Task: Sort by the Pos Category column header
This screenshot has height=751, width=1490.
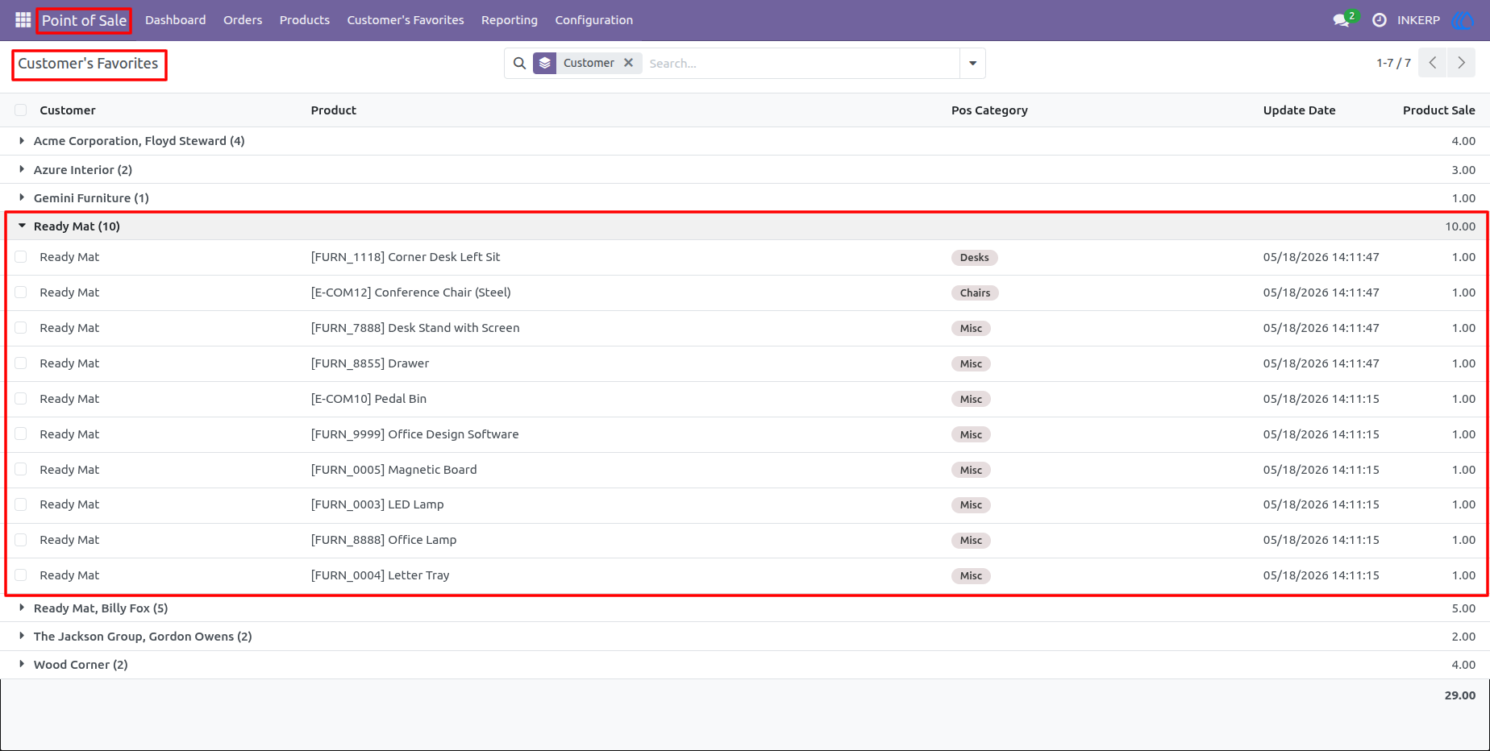Action: (x=989, y=110)
